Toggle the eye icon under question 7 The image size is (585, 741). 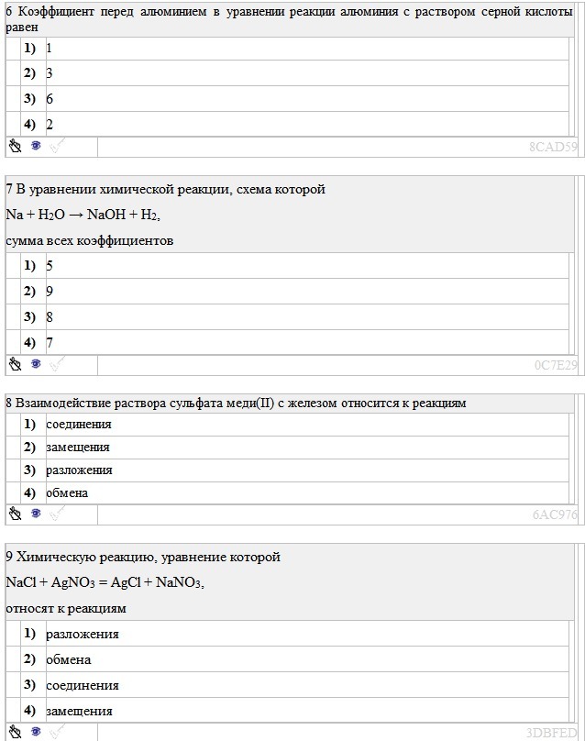36,364
